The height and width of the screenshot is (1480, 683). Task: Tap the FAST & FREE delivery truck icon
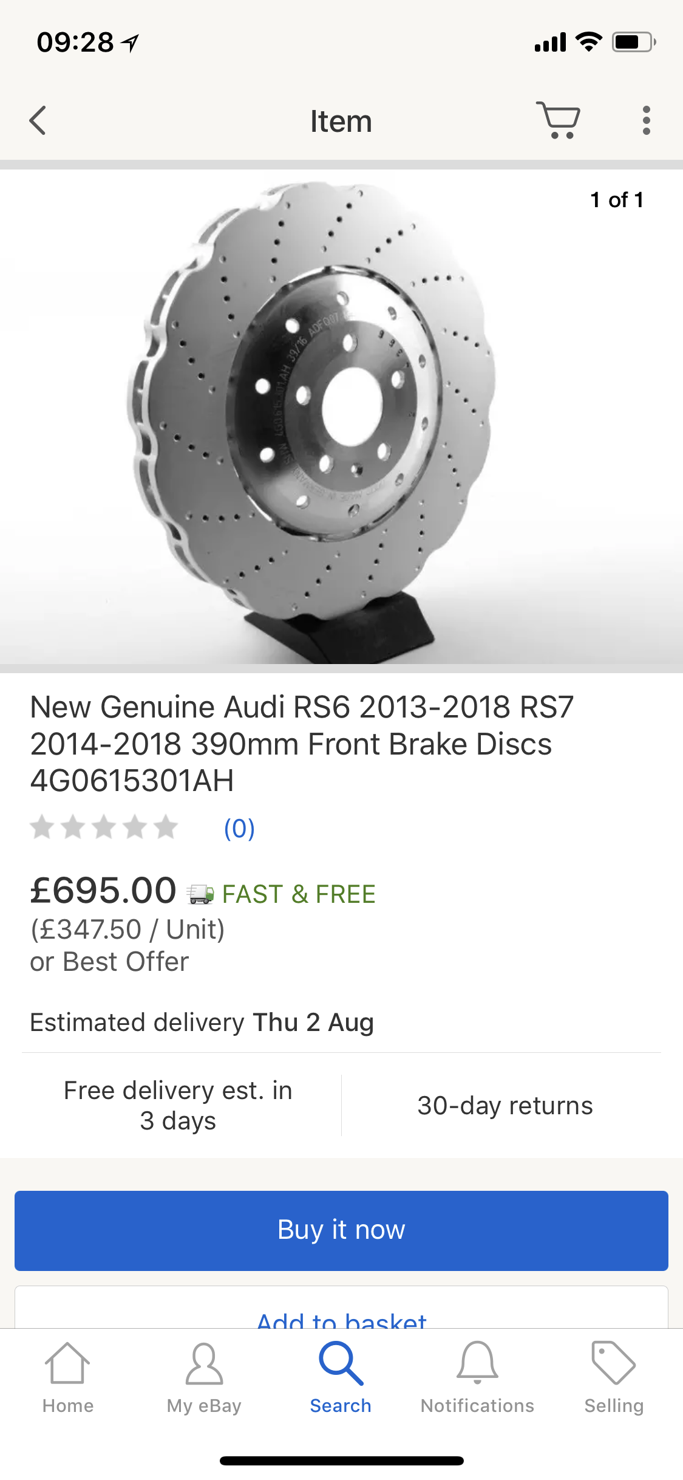pos(200,894)
